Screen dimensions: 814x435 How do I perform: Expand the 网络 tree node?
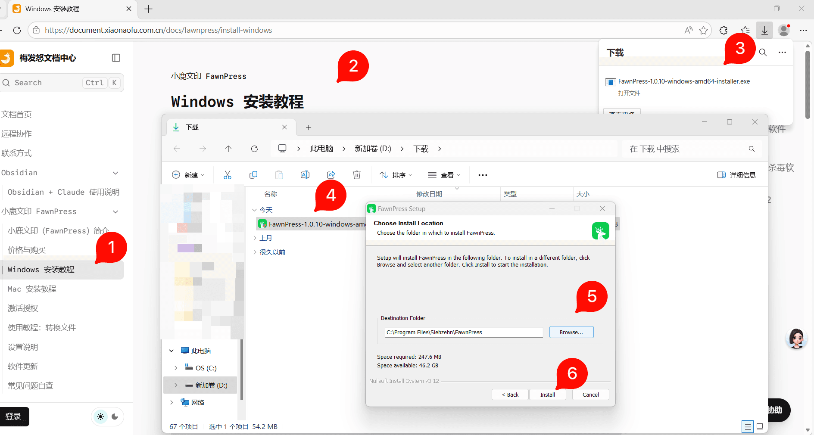point(172,402)
